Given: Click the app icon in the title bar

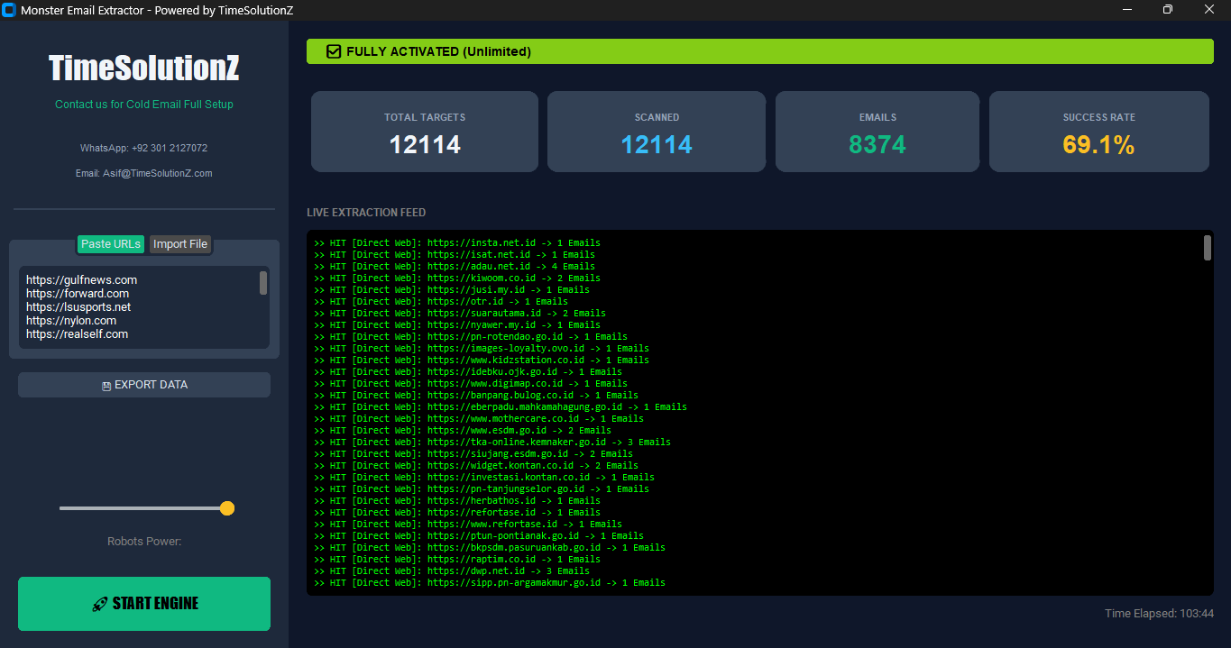Looking at the screenshot, I should coord(10,10).
